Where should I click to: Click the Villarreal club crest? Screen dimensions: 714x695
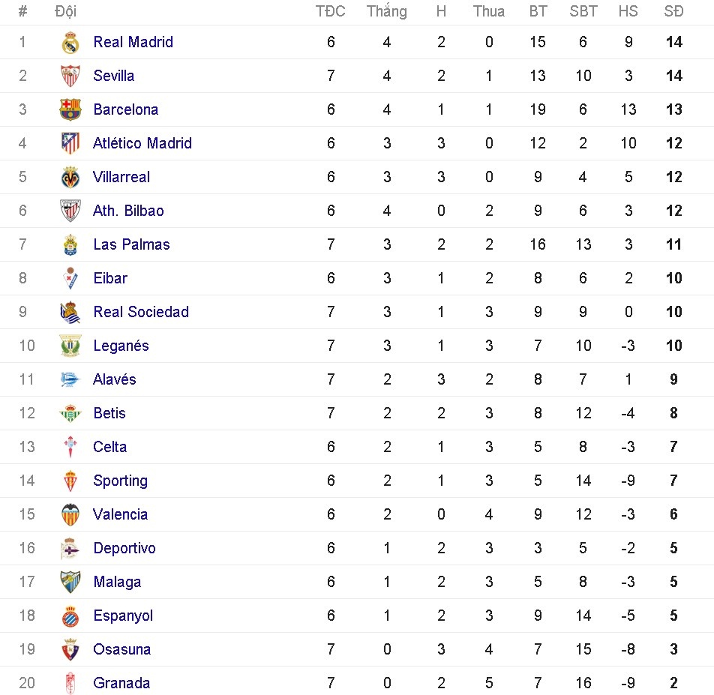[x=70, y=177]
